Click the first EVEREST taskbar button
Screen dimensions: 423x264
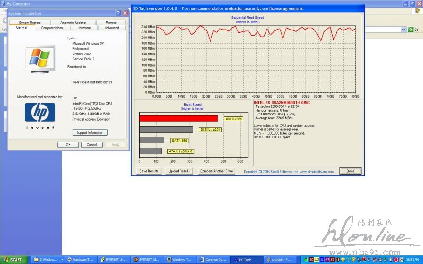(x=113, y=259)
